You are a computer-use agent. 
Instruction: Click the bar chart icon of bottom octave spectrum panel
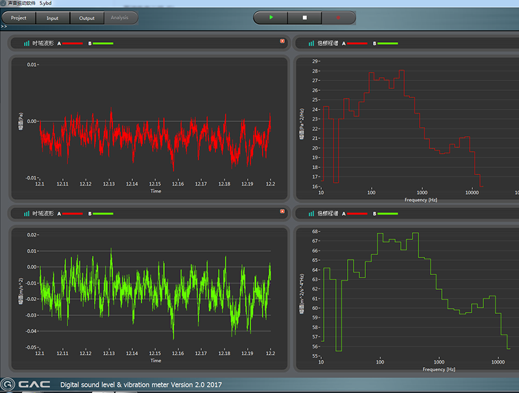pyautogui.click(x=311, y=214)
